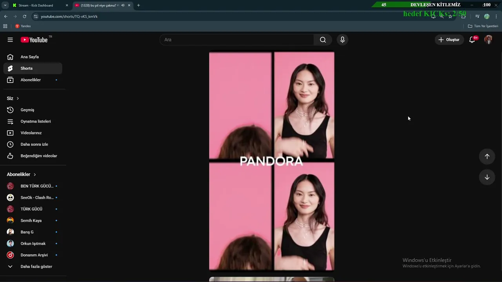Click the PANDORA Shorts video player
Image resolution: width=502 pixels, height=282 pixels.
271,161
